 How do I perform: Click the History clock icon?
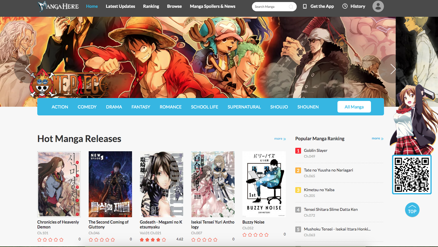point(345,6)
